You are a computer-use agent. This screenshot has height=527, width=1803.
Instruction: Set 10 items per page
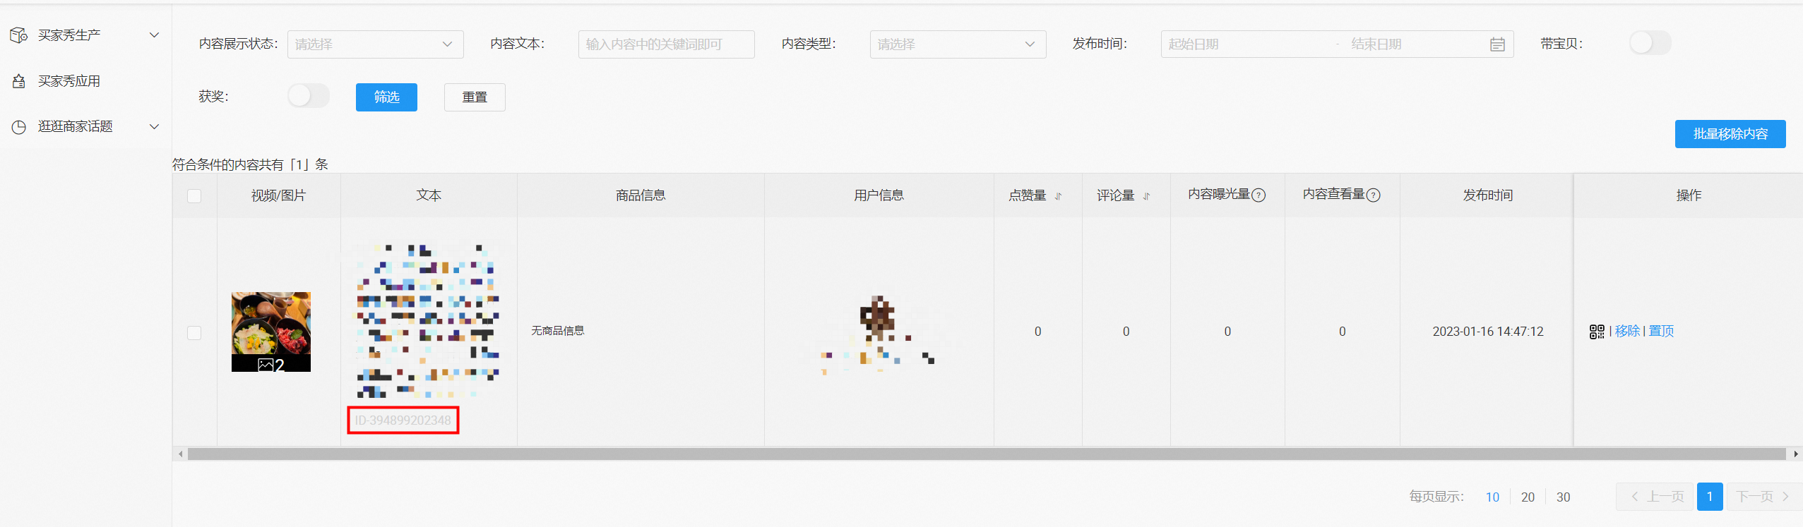pyautogui.click(x=1492, y=497)
